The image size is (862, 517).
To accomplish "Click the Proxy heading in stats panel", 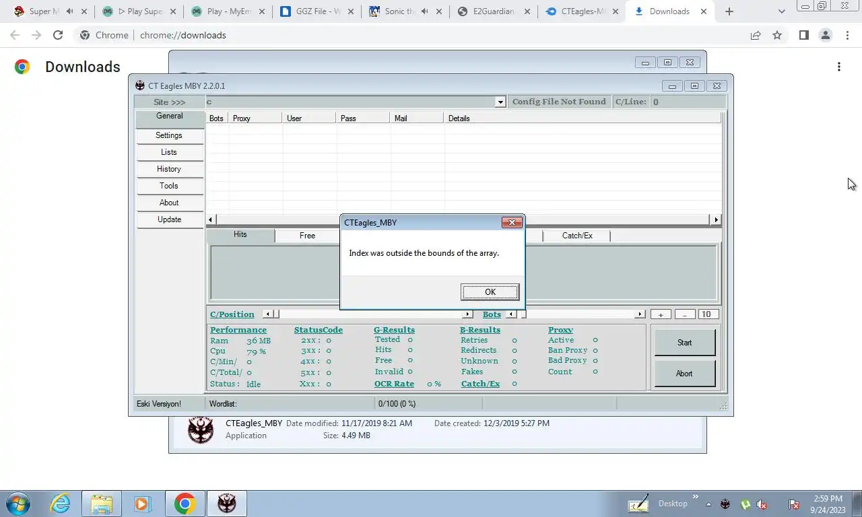I will click(560, 330).
